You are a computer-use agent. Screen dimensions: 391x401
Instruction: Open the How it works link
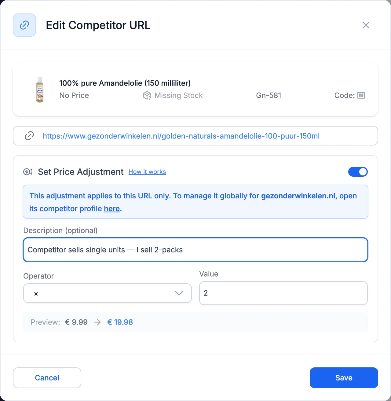coord(147,172)
